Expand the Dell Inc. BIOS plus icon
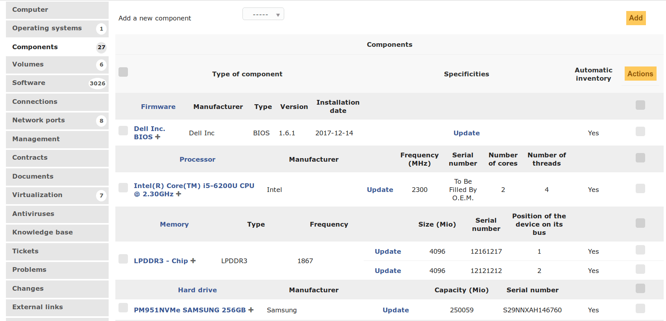The width and height of the screenshot is (666, 321). tap(158, 137)
